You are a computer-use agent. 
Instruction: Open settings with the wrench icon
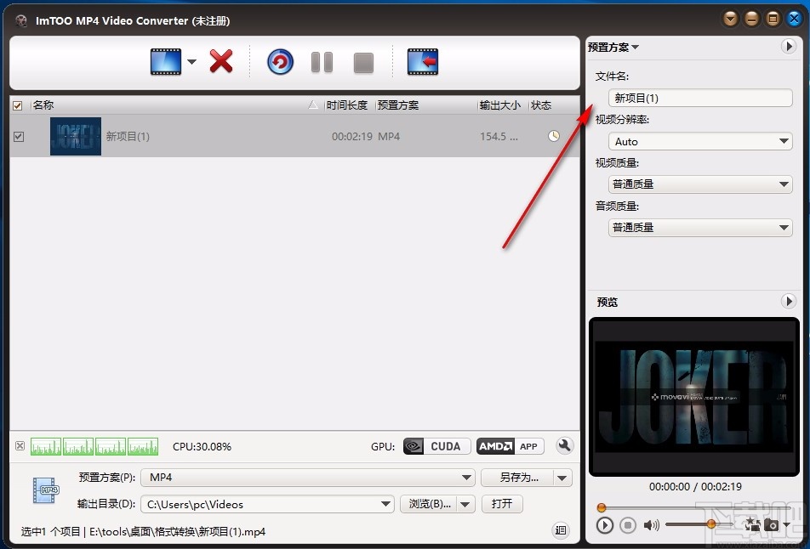pyautogui.click(x=564, y=446)
